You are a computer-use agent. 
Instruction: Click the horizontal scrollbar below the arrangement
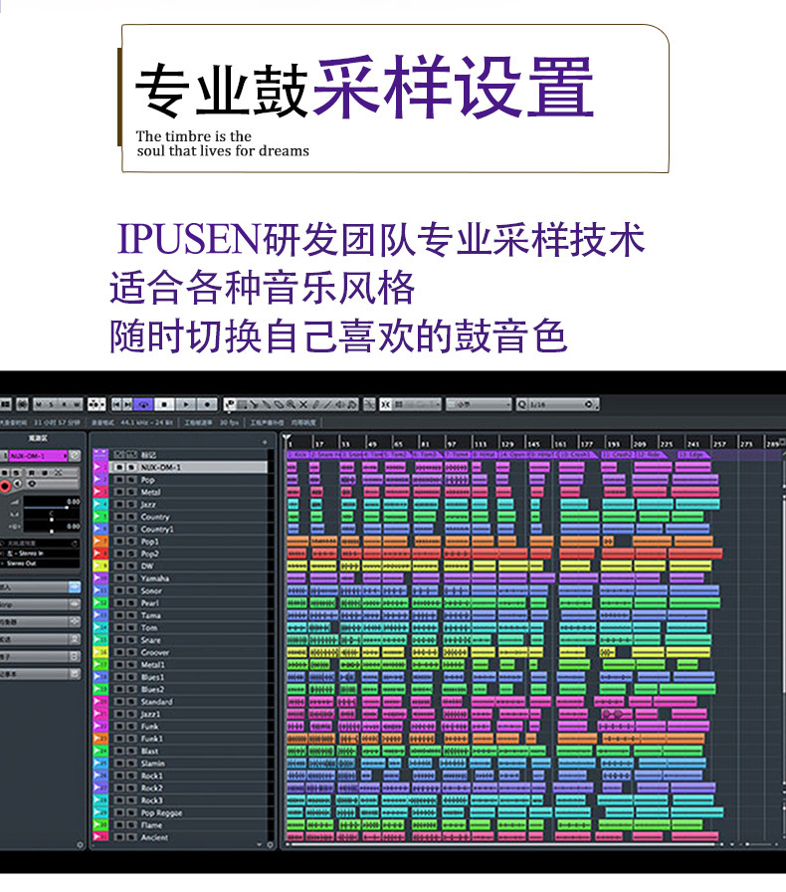[503, 845]
